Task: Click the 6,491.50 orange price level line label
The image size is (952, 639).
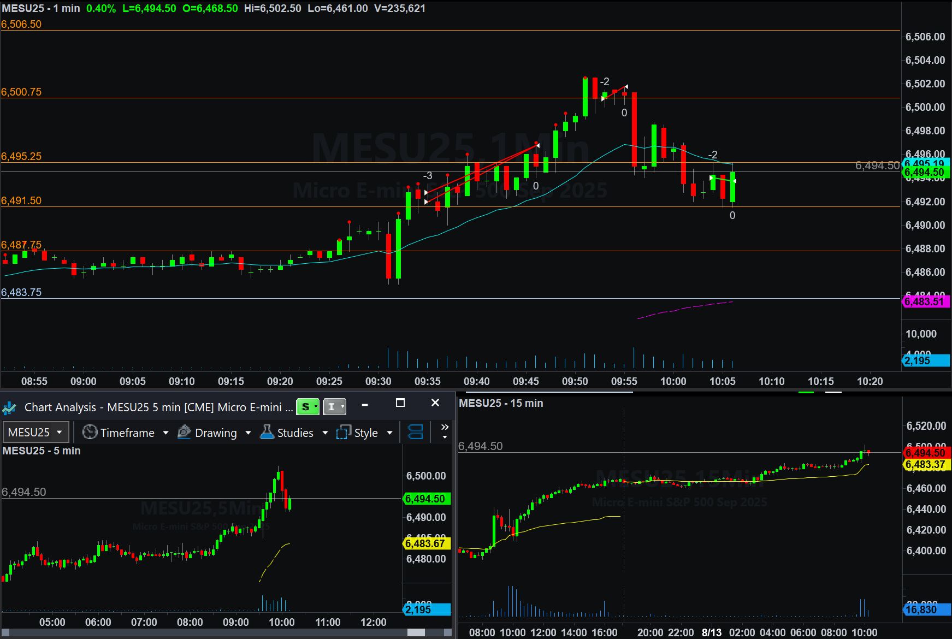Action: click(21, 200)
